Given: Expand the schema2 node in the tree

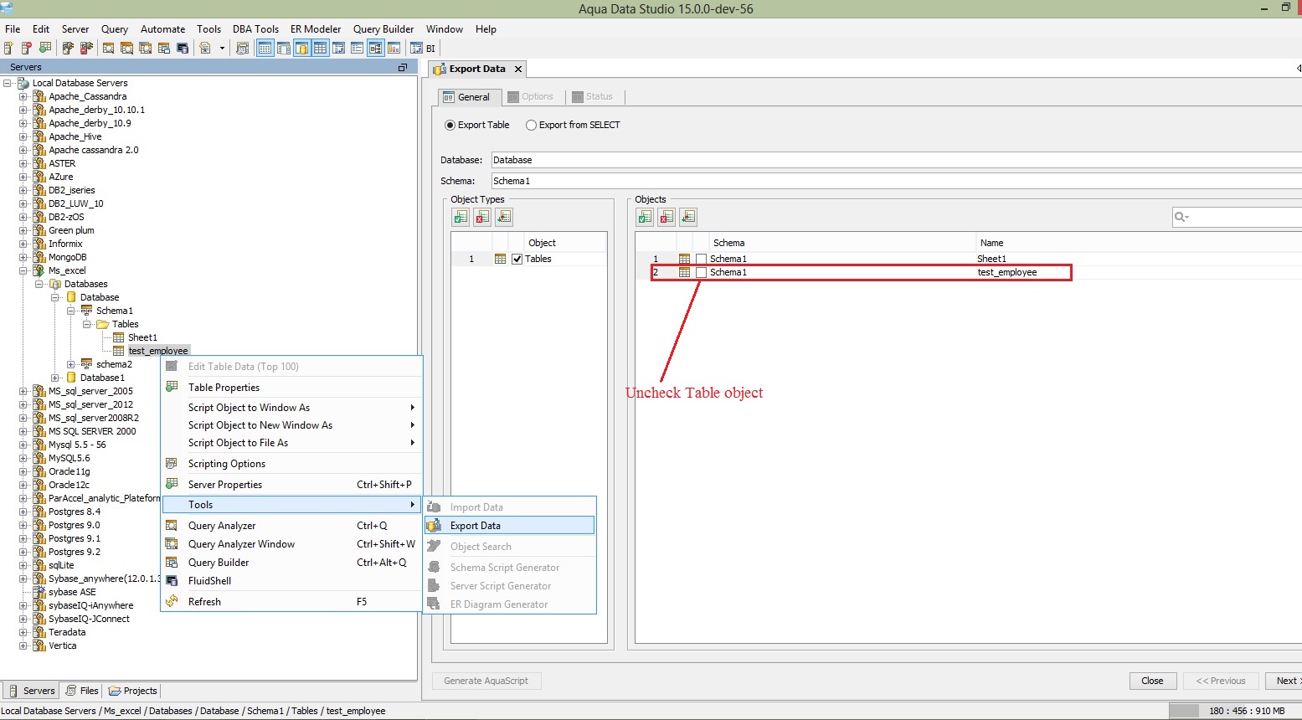Looking at the screenshot, I should (71, 364).
